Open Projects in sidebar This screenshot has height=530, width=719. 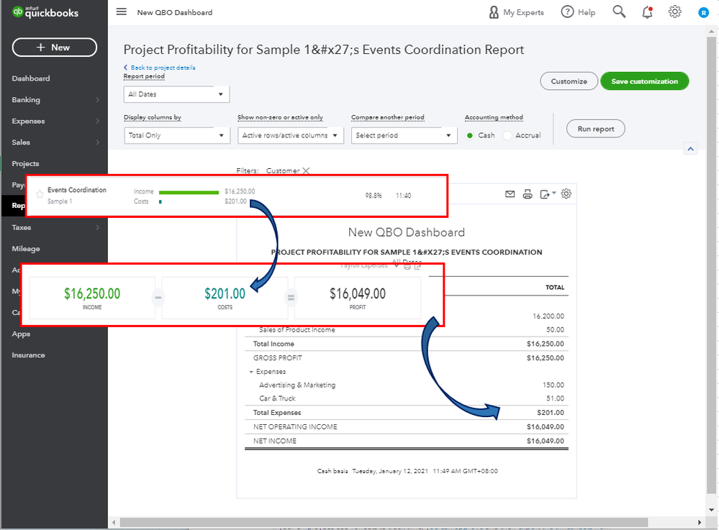pyautogui.click(x=25, y=164)
